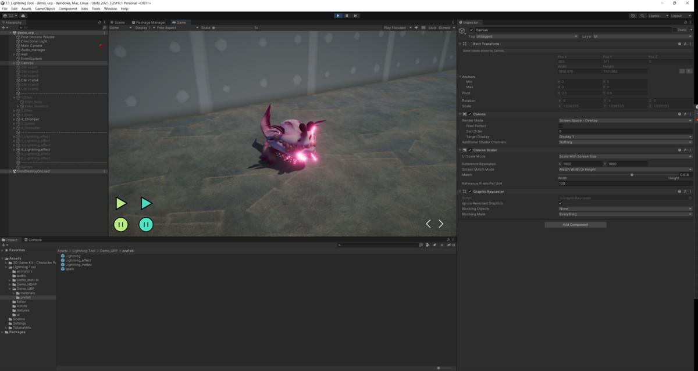This screenshot has width=698, height=371.
Task: Open the Screen Match Mode dropdown
Action: point(626,169)
